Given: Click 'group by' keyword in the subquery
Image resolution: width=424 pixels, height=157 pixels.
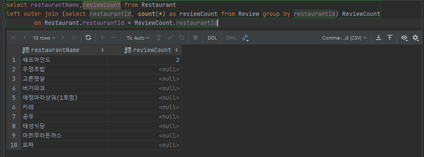Looking at the screenshot, I should tap(276, 14).
